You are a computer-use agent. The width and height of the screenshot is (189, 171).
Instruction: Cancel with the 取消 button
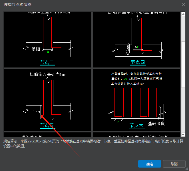tap(174, 164)
